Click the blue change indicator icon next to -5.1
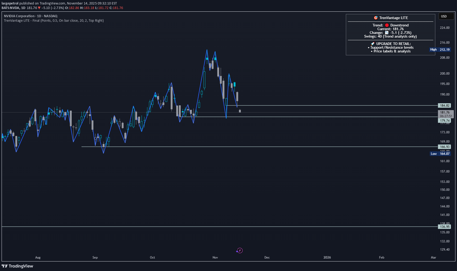The width and height of the screenshot is (457, 271). (x=387, y=33)
